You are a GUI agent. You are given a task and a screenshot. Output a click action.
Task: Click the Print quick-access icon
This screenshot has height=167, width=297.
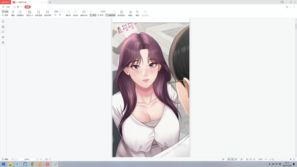click(18, 7)
